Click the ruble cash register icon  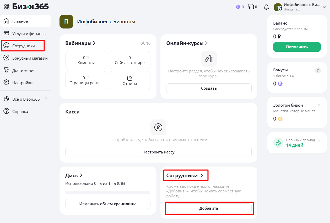158,127
